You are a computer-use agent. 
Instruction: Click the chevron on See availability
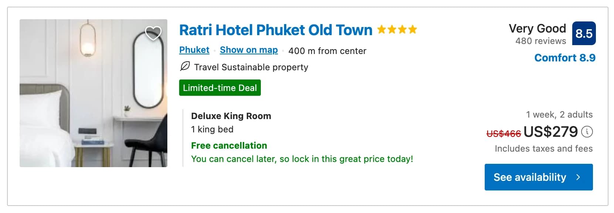click(578, 177)
